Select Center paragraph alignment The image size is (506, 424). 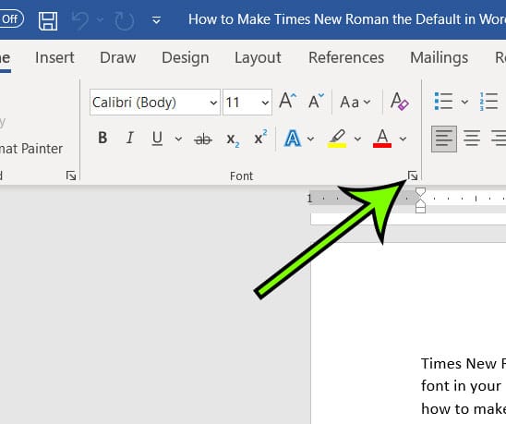(x=472, y=139)
